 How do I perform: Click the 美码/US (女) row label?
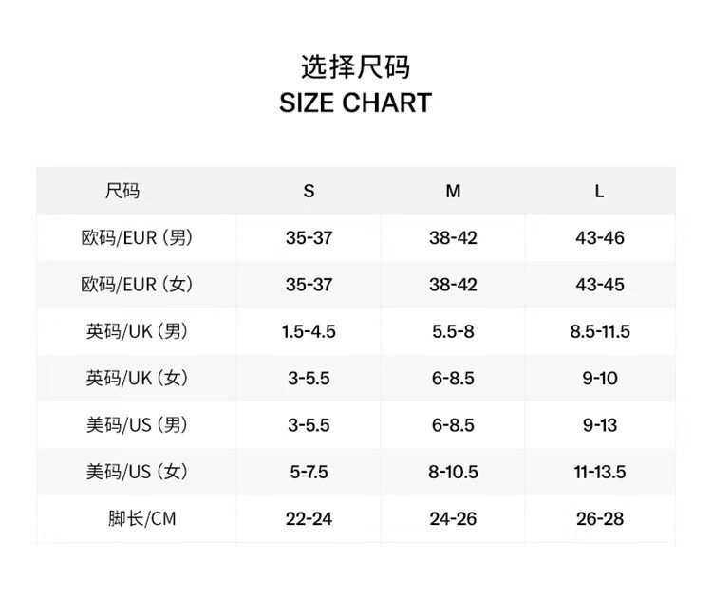(137, 471)
